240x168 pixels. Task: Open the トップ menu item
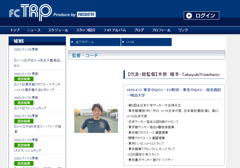click(x=15, y=30)
